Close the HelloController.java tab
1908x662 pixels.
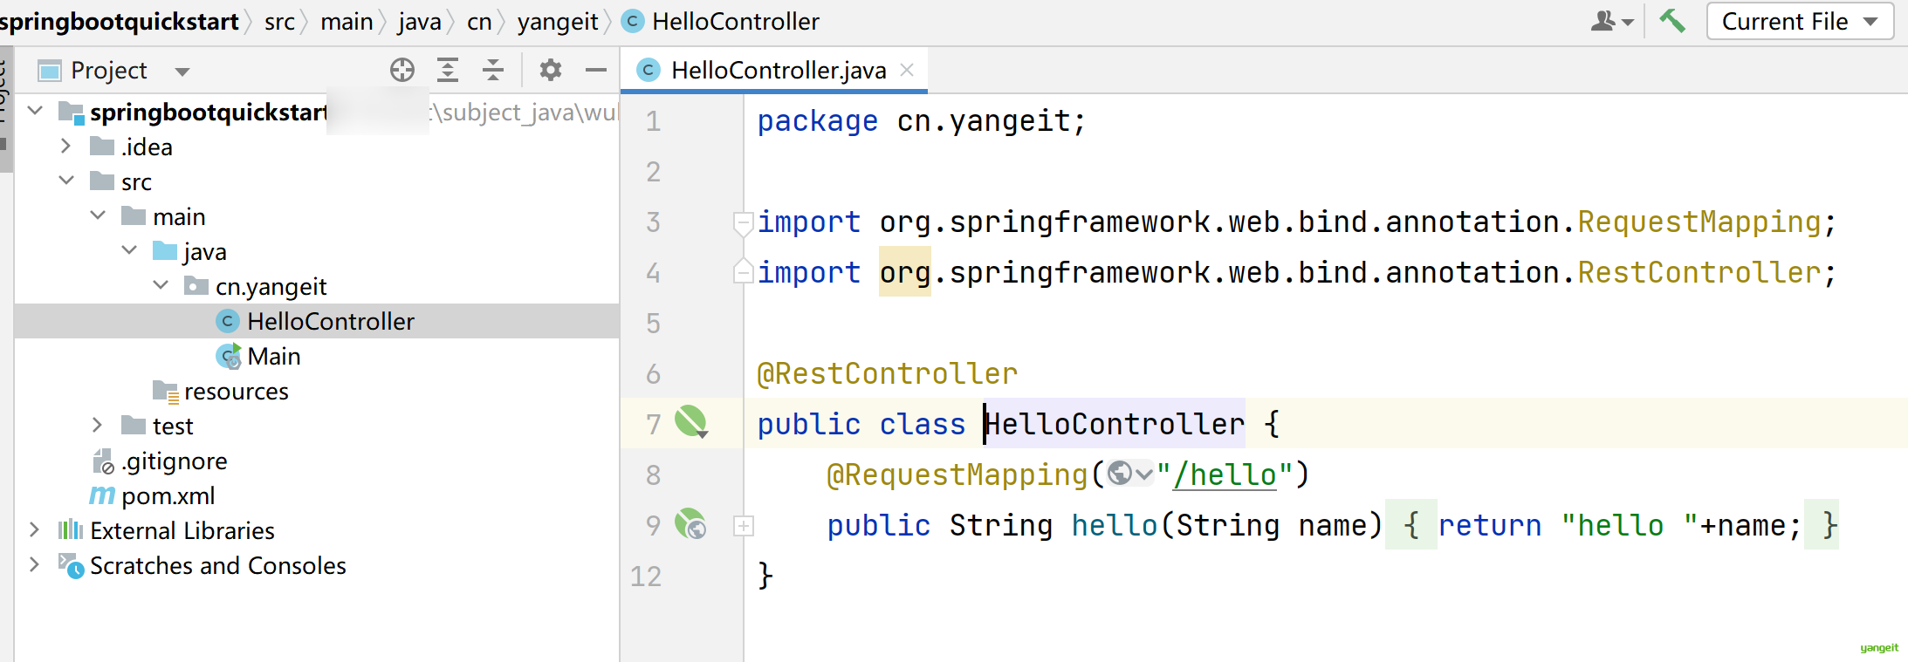pos(908,70)
